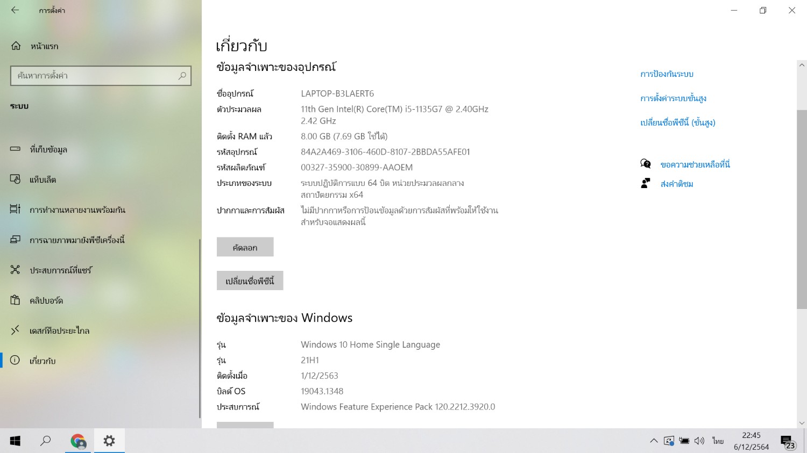Open volume speaker tray icon
Viewport: 807px width, 453px height.
[x=699, y=441]
